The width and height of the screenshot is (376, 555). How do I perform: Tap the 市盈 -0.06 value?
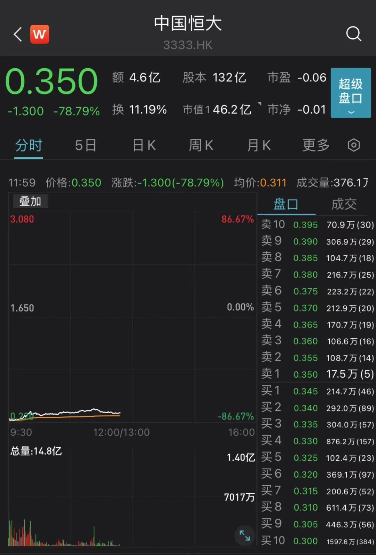tap(297, 77)
